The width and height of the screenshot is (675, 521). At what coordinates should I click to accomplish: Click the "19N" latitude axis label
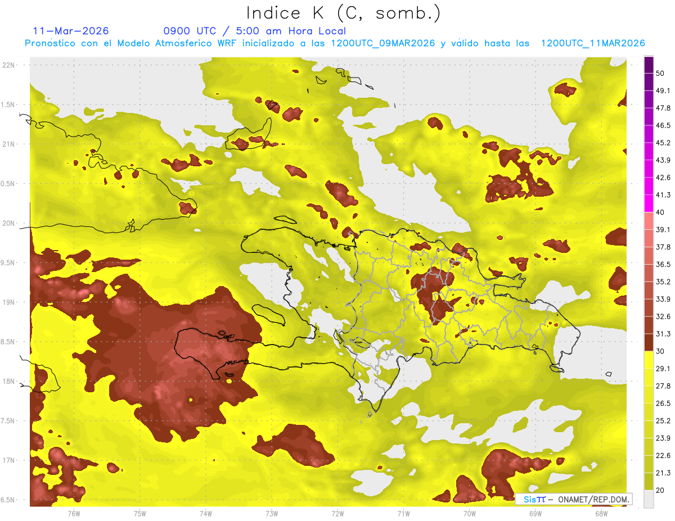pos(10,302)
